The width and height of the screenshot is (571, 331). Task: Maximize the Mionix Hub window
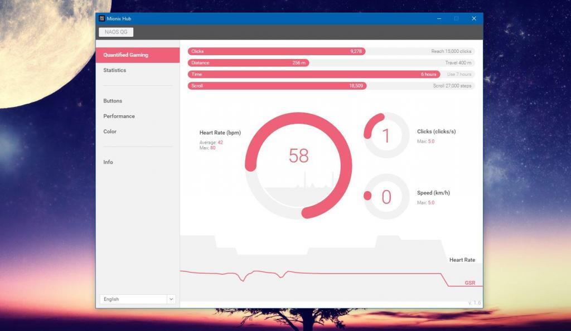click(x=456, y=18)
